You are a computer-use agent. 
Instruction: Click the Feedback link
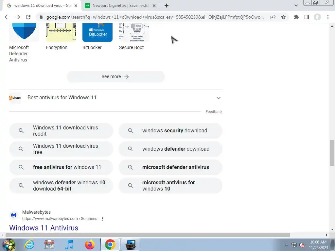pos(214,112)
